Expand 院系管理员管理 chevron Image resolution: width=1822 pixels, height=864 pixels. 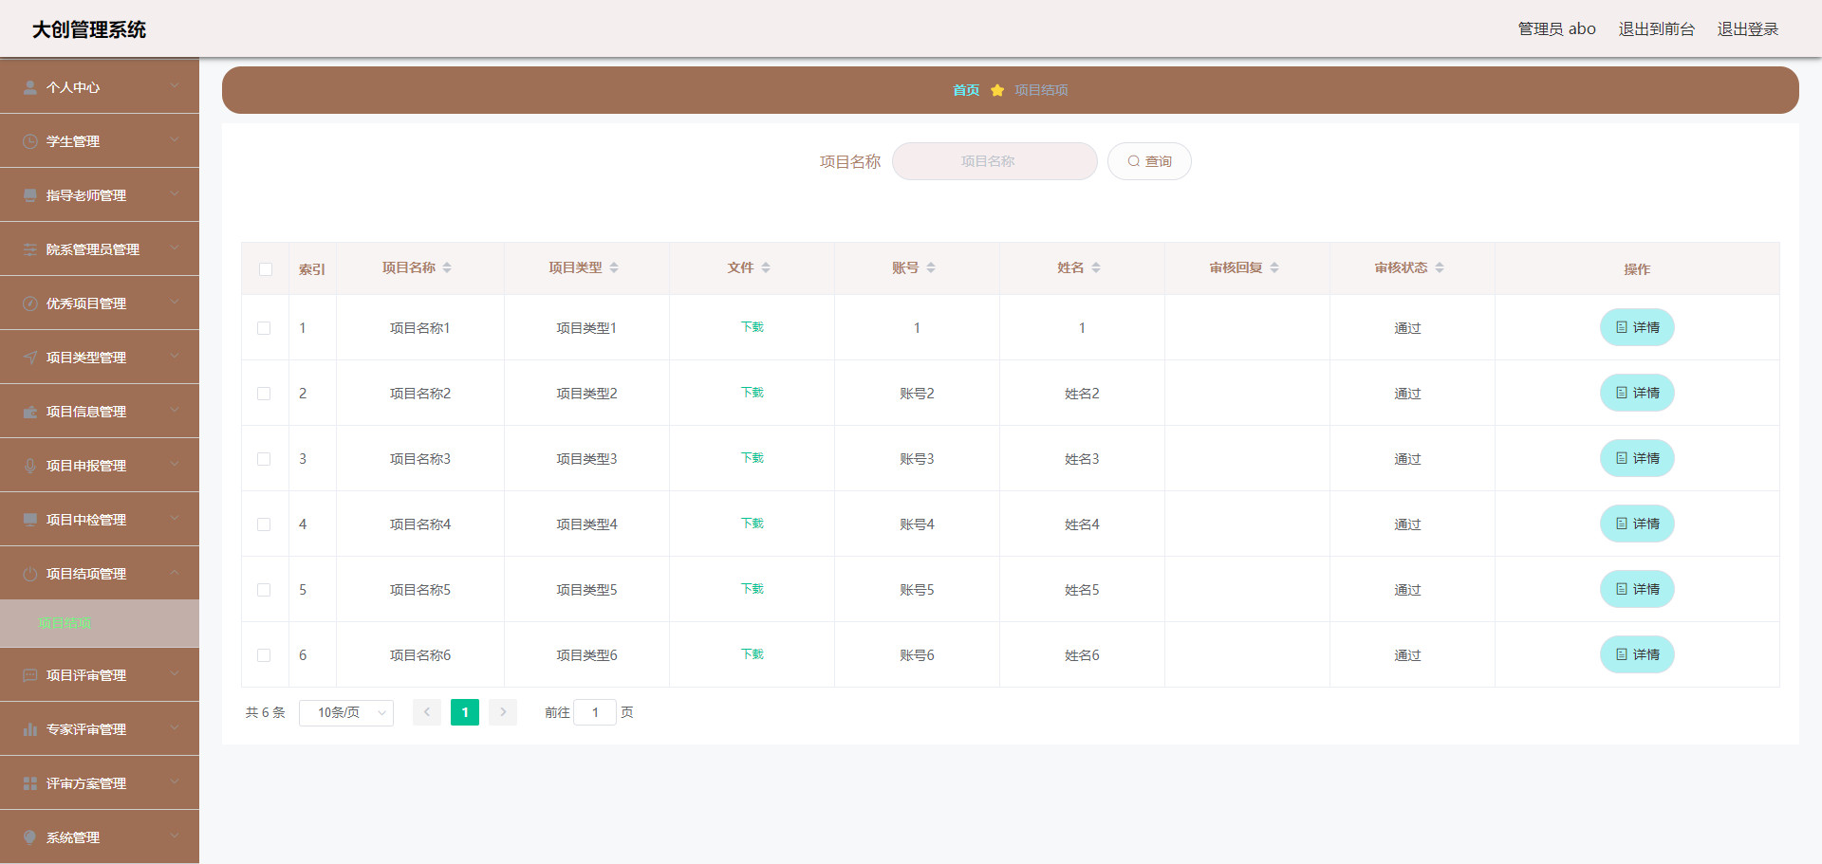175,248
